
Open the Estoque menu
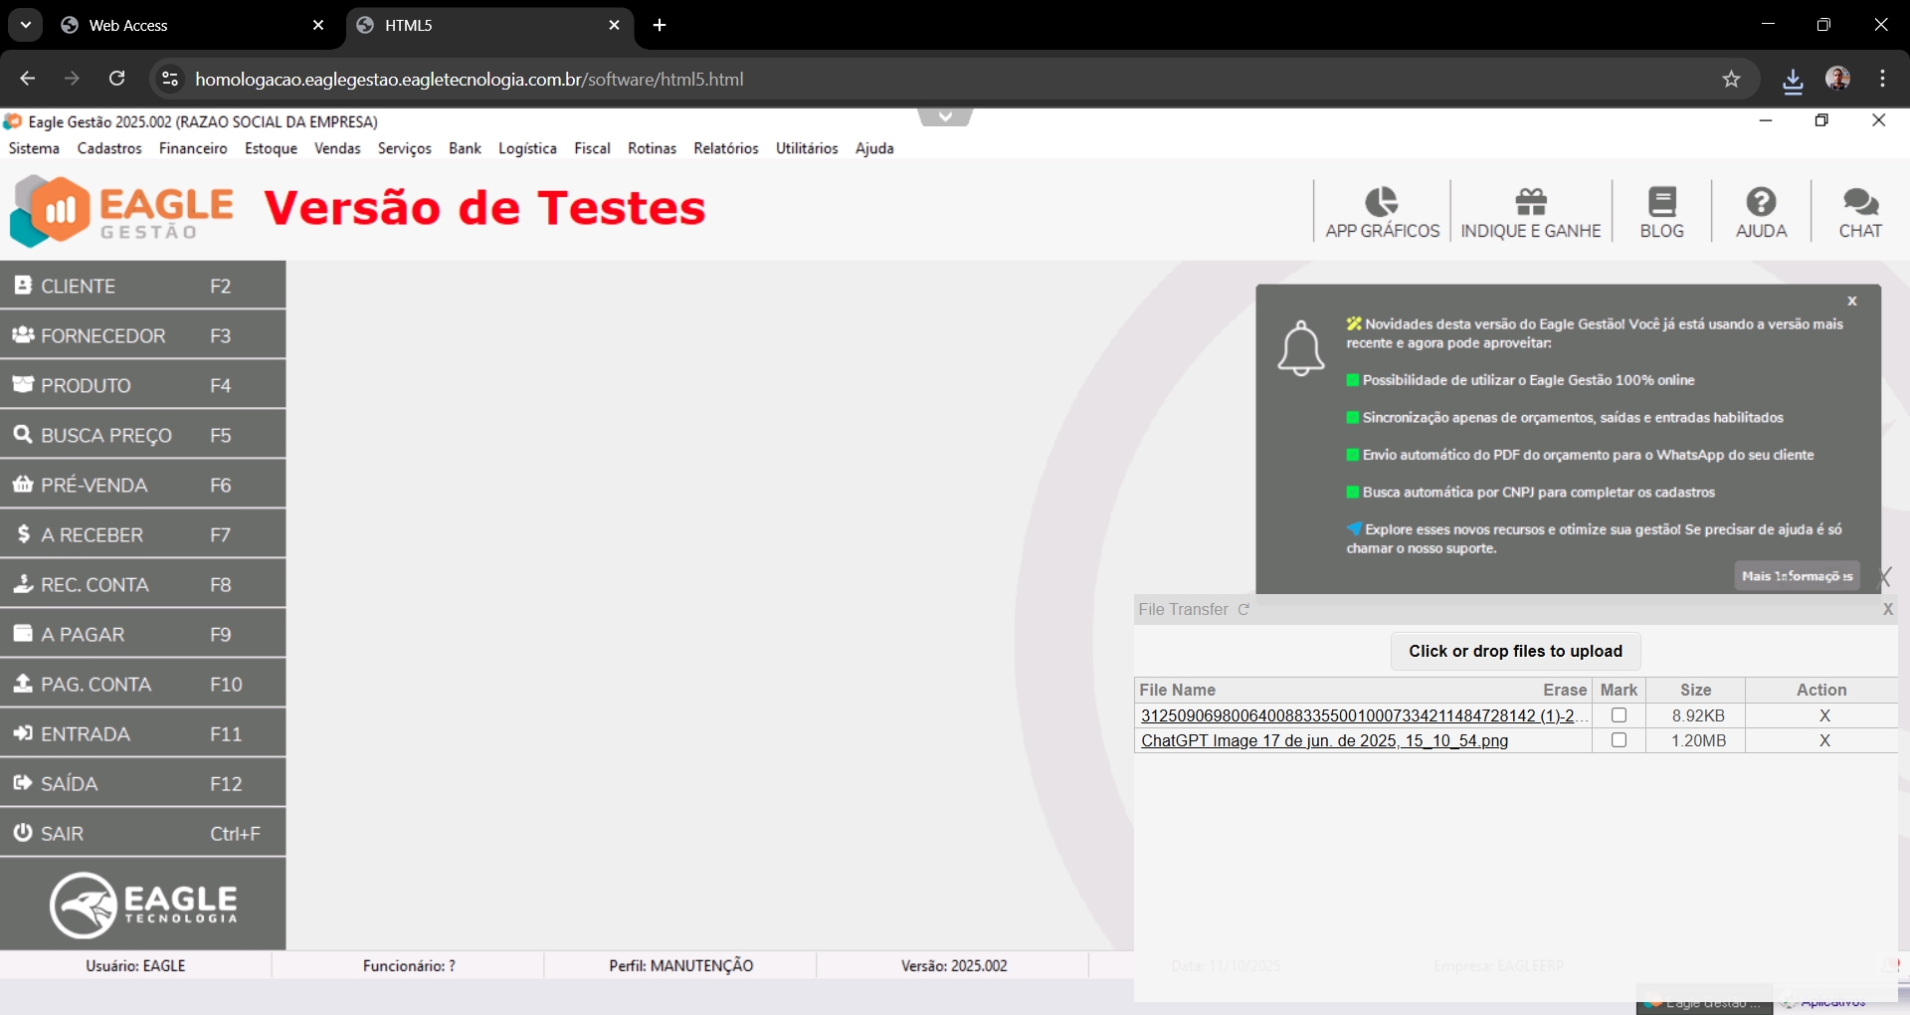click(x=271, y=148)
